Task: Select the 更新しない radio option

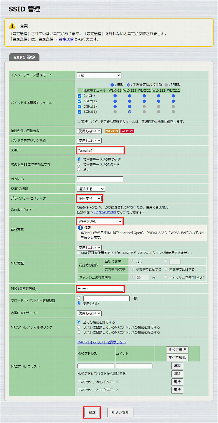Action: [x=79, y=303]
